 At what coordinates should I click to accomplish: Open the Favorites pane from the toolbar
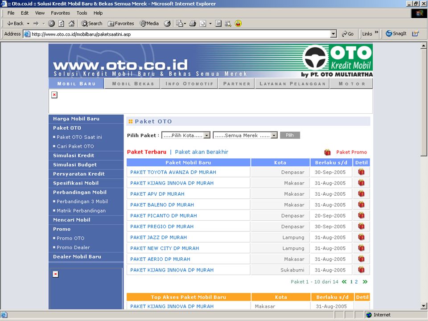(x=121, y=24)
